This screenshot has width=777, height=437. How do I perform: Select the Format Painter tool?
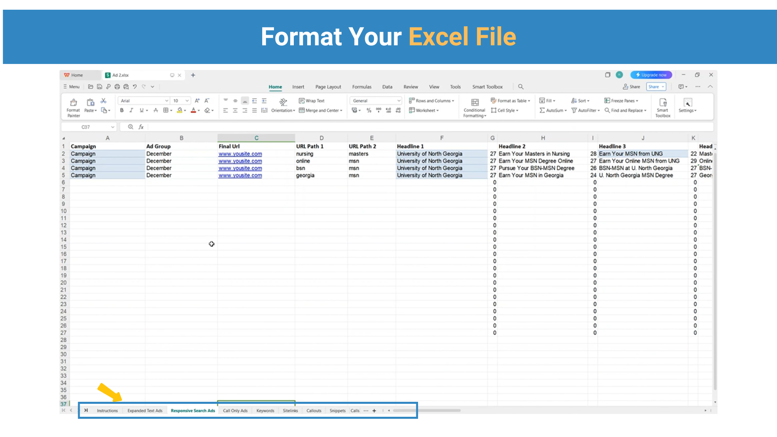click(73, 106)
